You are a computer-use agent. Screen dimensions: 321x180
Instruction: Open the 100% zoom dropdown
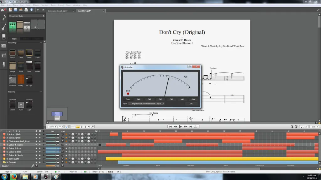(x=52, y=127)
